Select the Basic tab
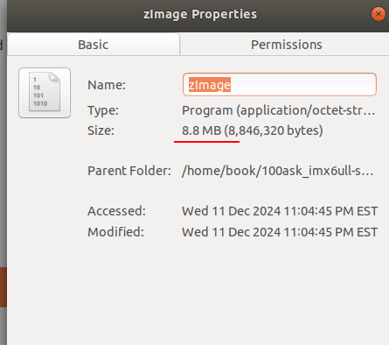The height and width of the screenshot is (345, 389). tap(94, 45)
